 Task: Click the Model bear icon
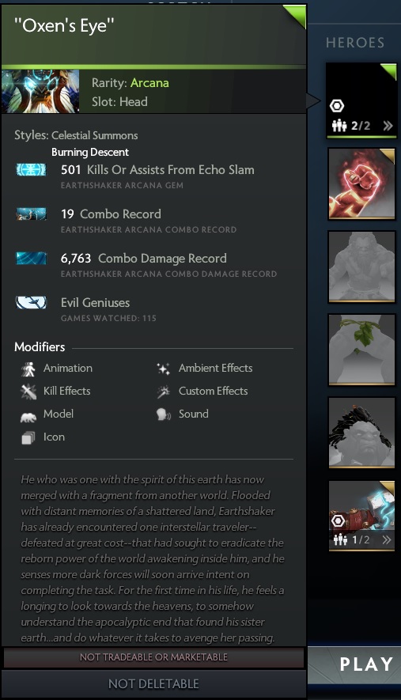28,417
